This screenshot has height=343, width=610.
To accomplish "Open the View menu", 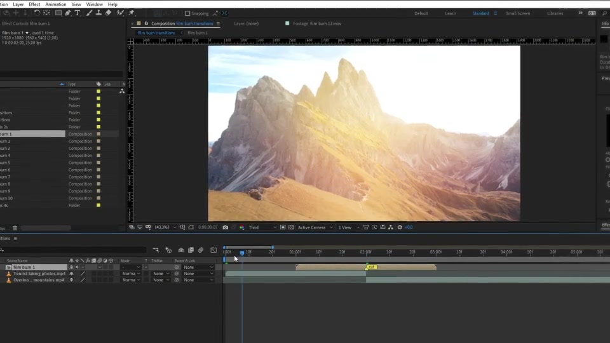I will tap(76, 4).
